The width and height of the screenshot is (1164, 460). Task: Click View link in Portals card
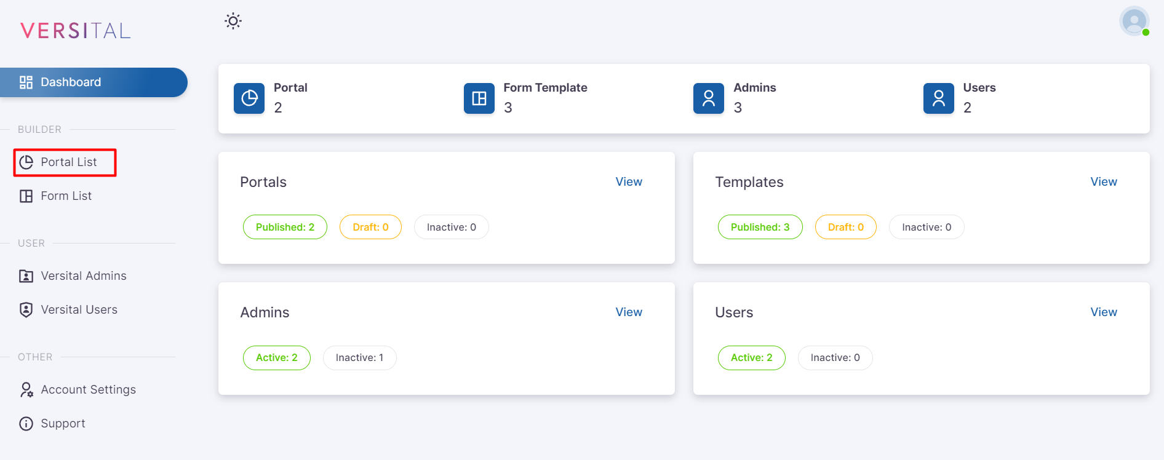629,182
